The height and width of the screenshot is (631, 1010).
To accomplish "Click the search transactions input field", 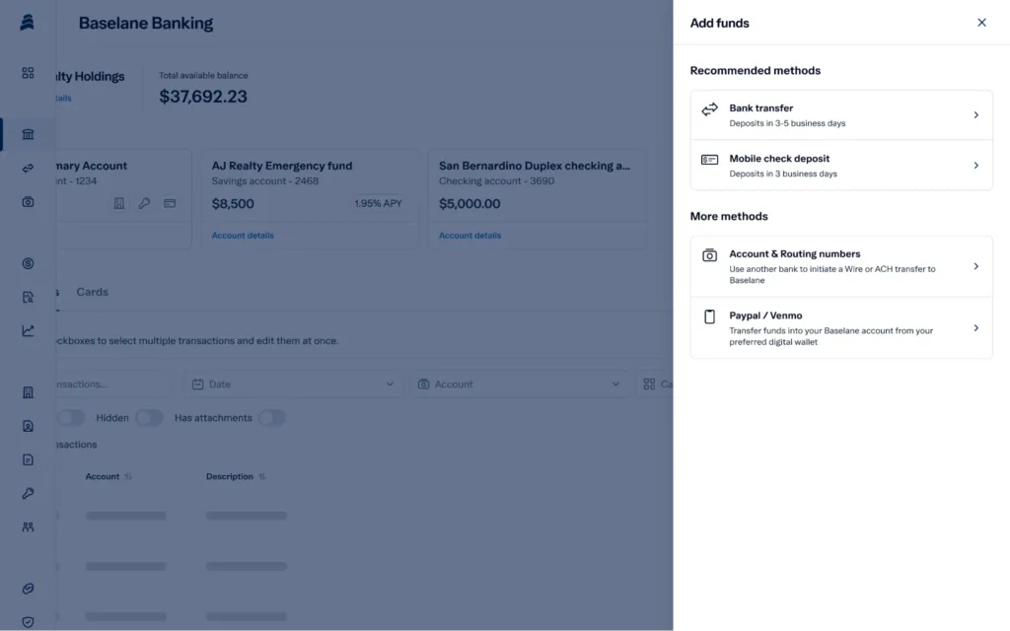I will pyautogui.click(x=114, y=384).
